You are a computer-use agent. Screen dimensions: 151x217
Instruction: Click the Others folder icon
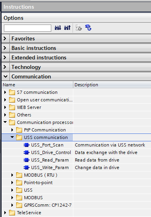[12, 115]
